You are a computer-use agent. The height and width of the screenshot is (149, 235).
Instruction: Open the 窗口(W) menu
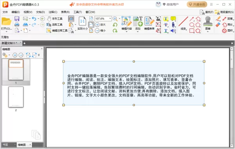(90, 12)
